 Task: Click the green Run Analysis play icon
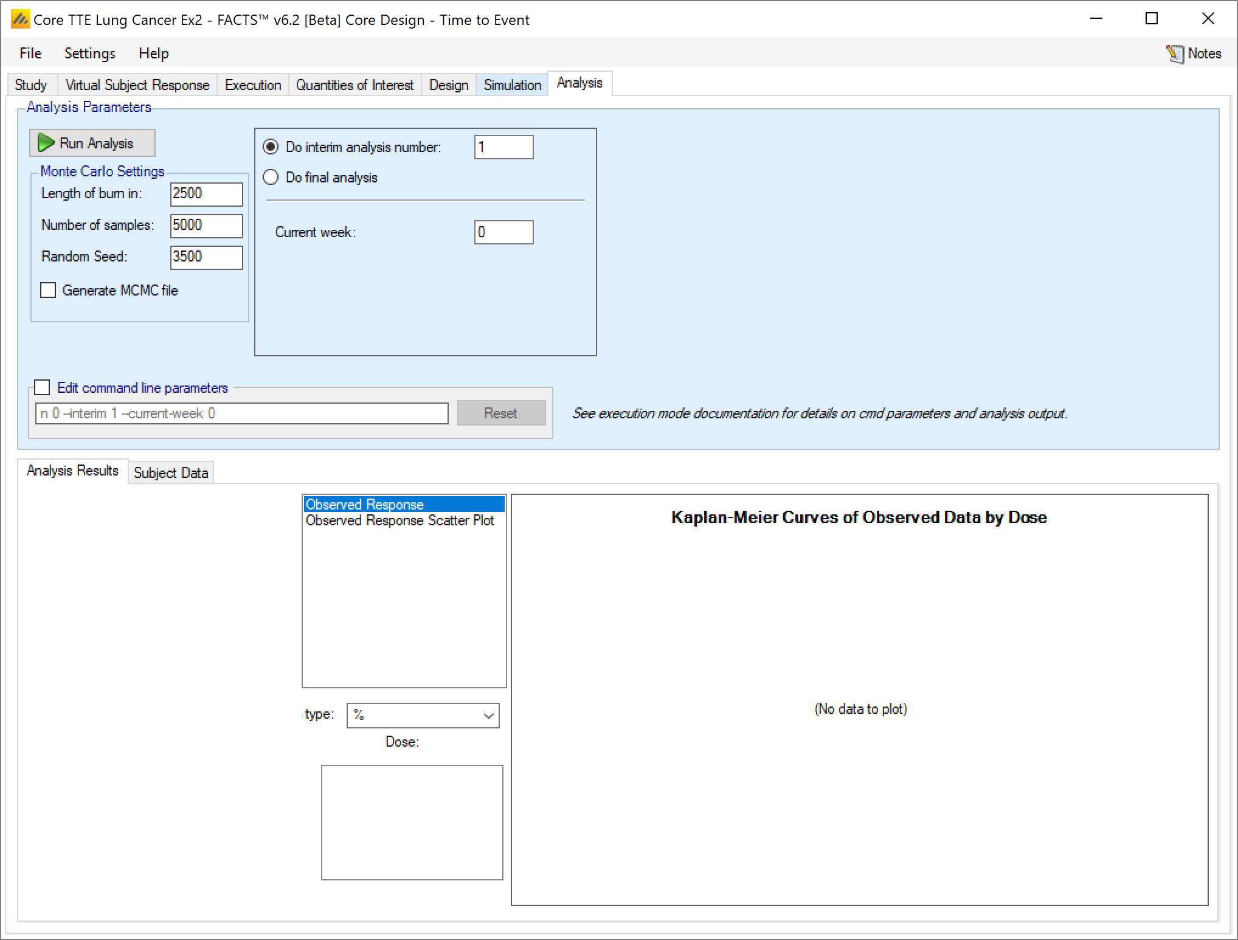pos(46,143)
